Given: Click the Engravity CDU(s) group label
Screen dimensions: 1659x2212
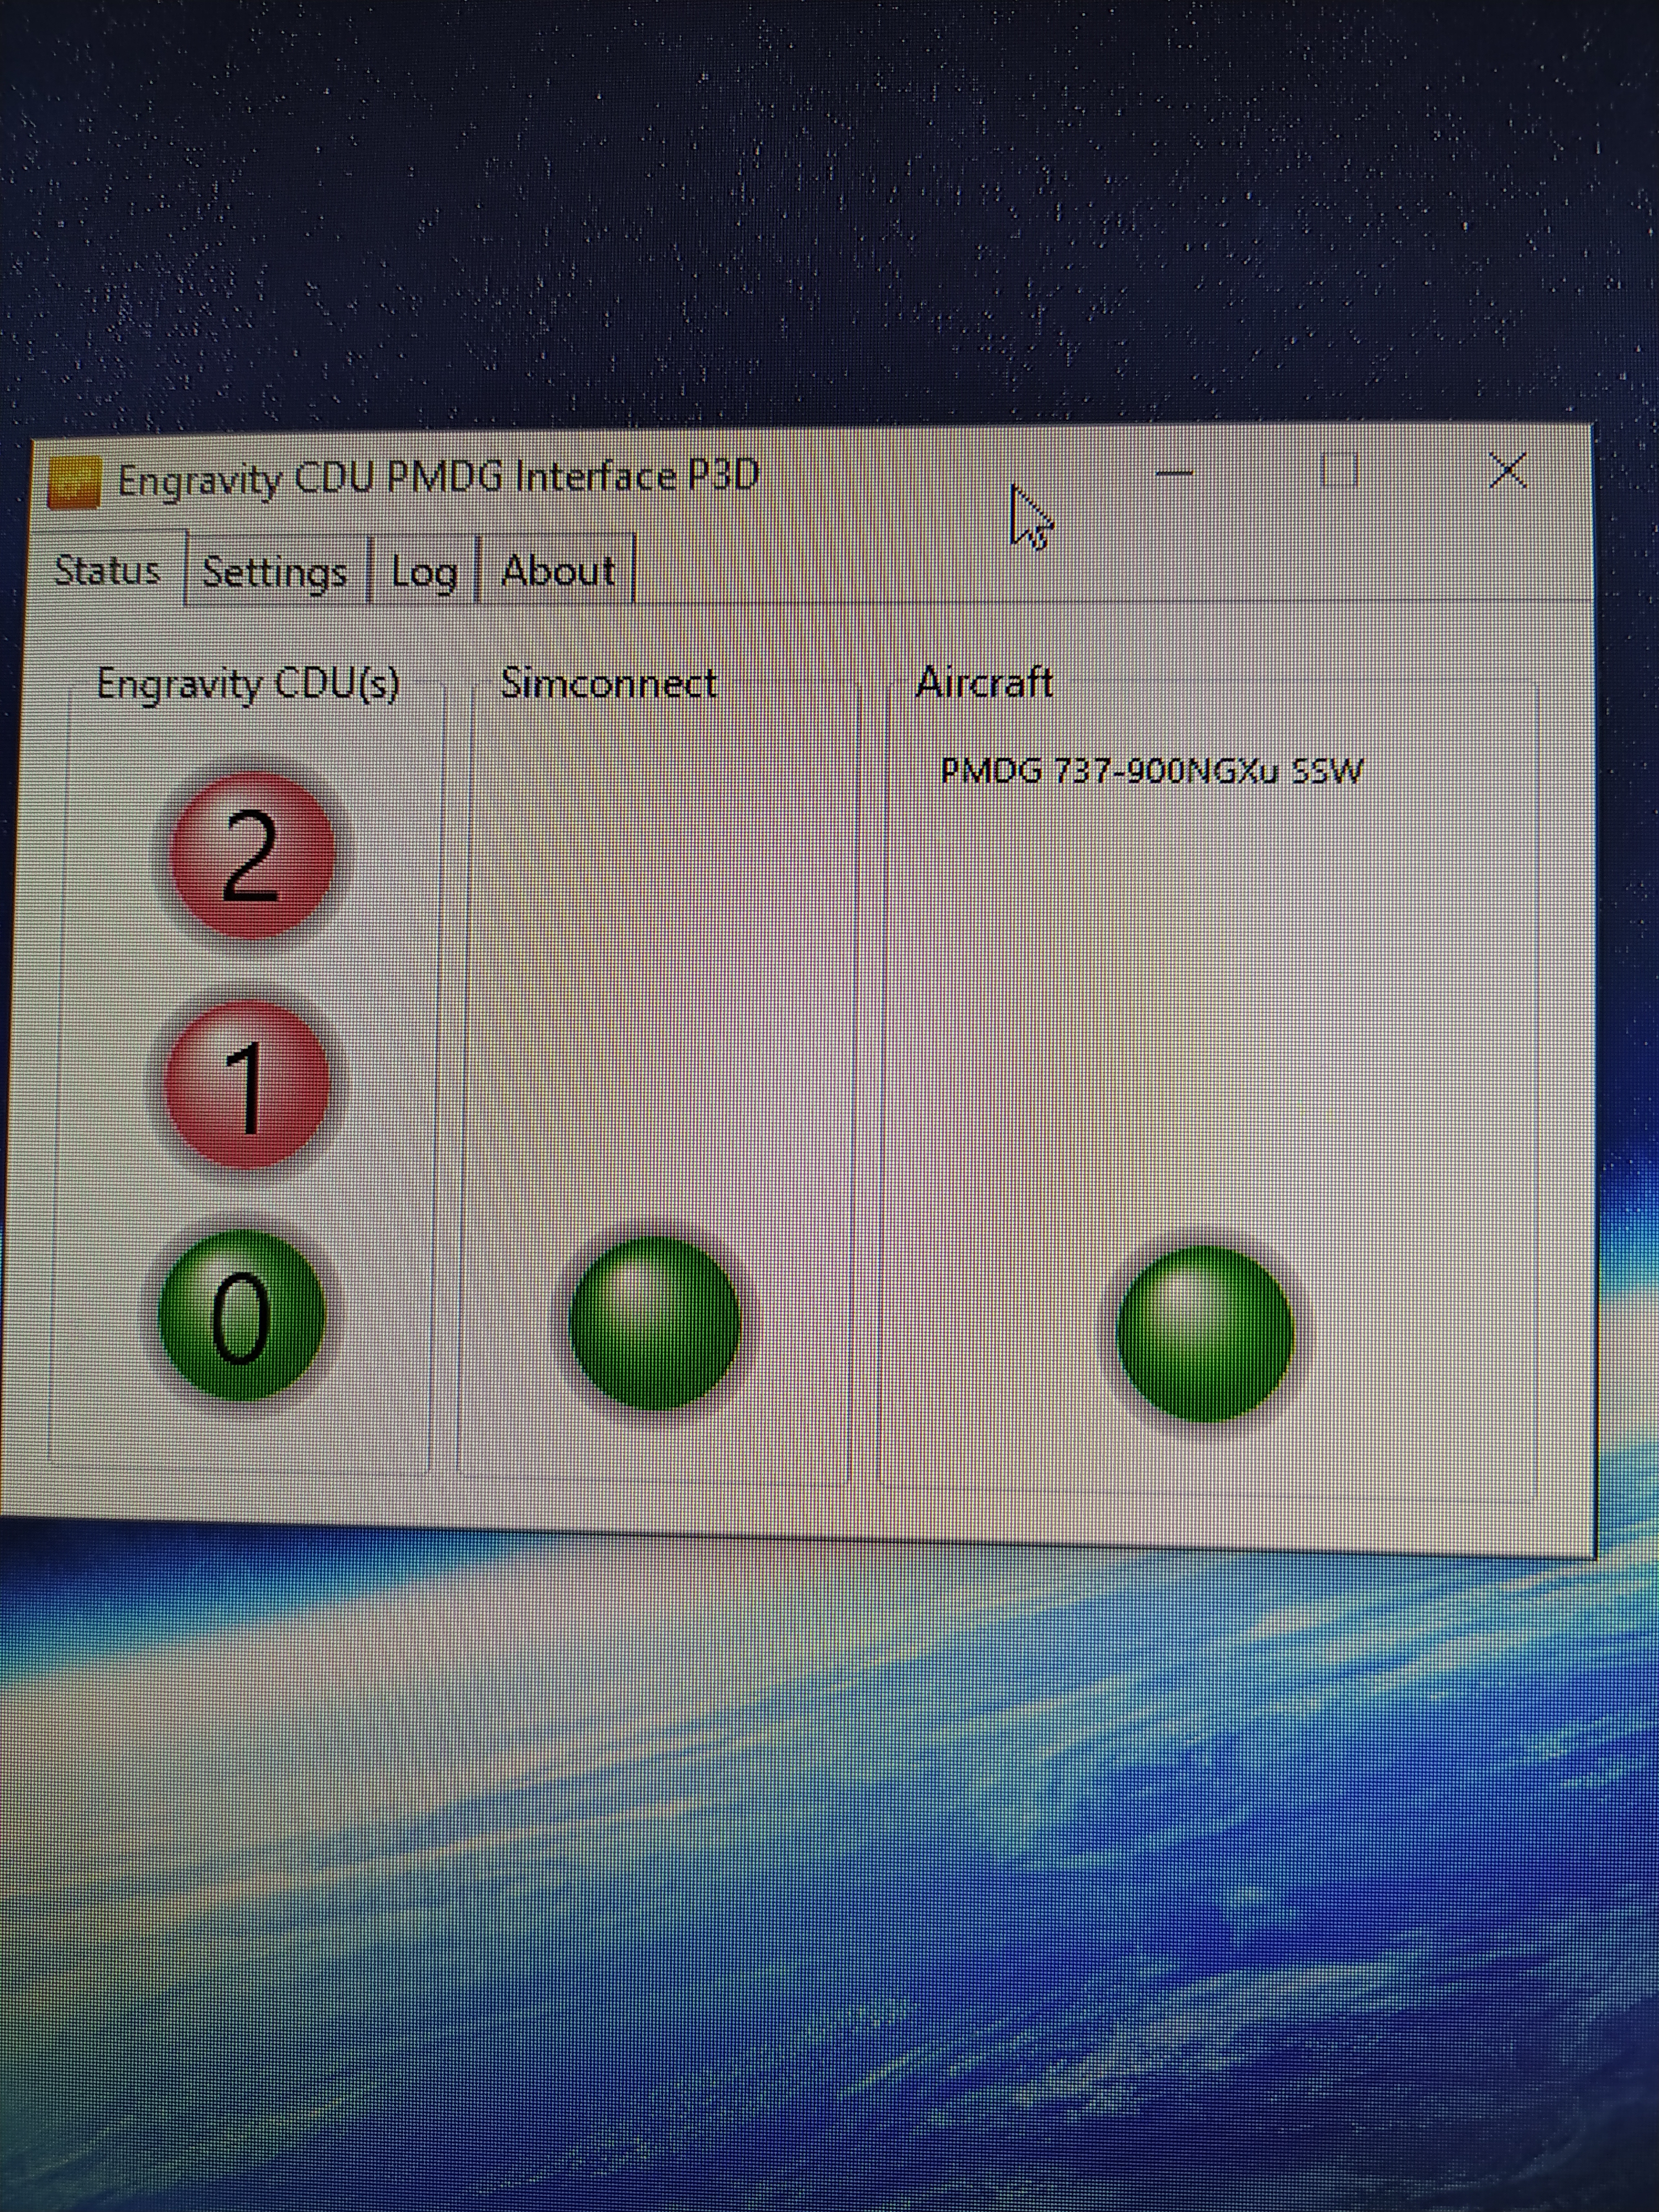Looking at the screenshot, I should tap(248, 685).
